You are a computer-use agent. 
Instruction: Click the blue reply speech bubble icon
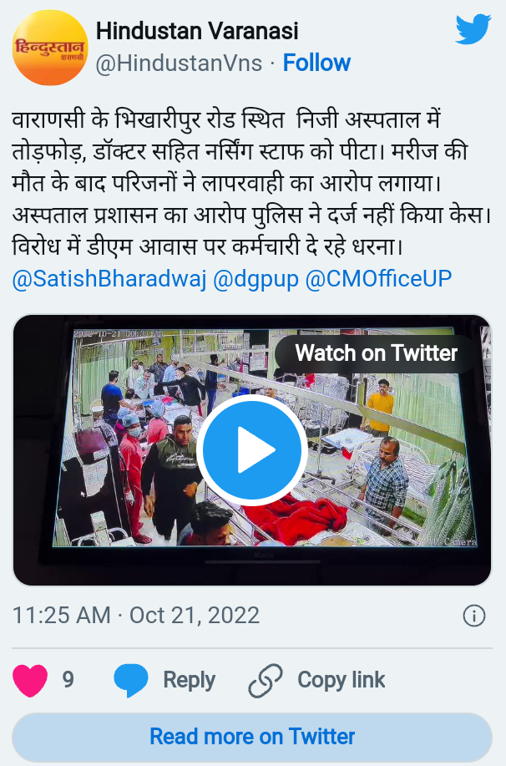[130, 680]
